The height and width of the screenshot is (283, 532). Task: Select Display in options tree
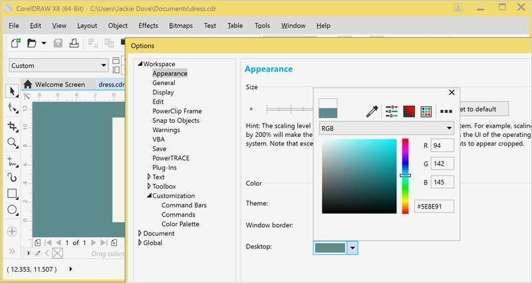pos(163,92)
